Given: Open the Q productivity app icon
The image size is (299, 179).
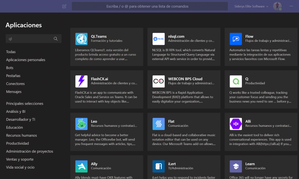Looking at the screenshot, I should click(x=236, y=81).
